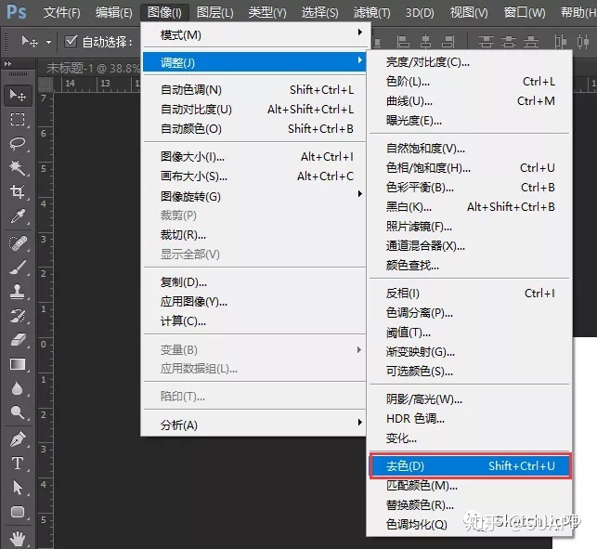Choose 替换颜色(R) command

[470, 504]
